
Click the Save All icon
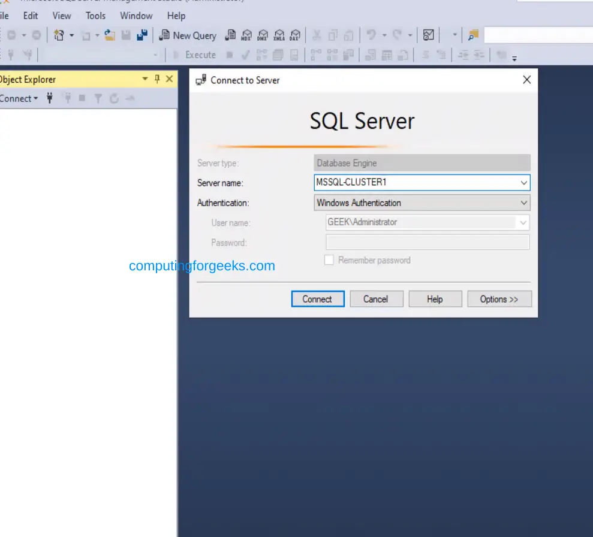(x=142, y=35)
